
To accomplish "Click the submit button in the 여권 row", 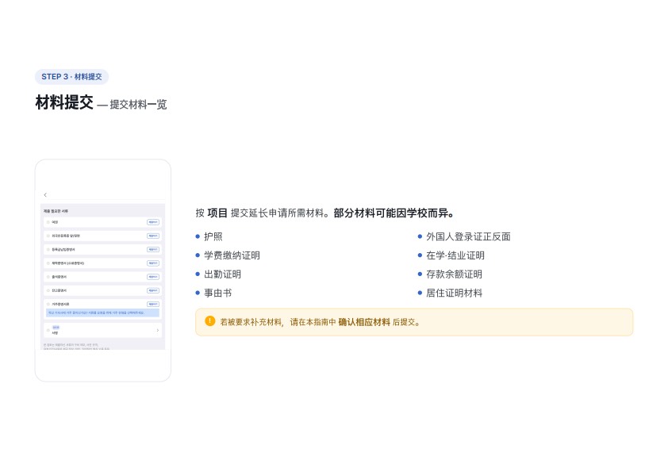I will pyautogui.click(x=153, y=222).
